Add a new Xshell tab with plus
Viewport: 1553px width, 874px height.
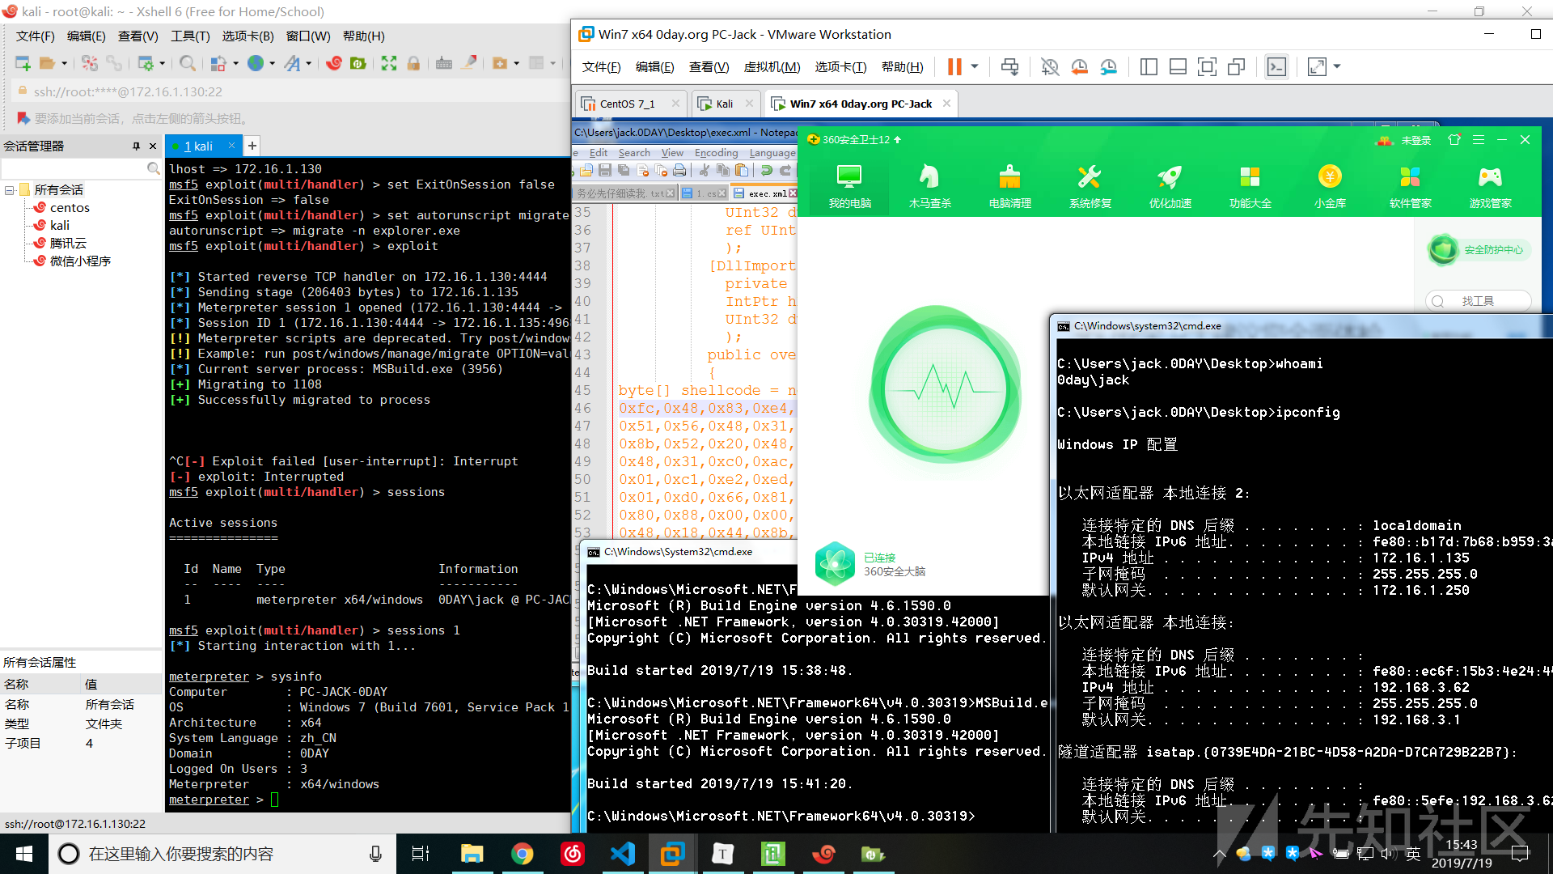point(252,146)
